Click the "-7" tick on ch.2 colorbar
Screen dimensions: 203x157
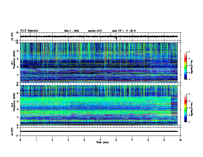pos(189,122)
